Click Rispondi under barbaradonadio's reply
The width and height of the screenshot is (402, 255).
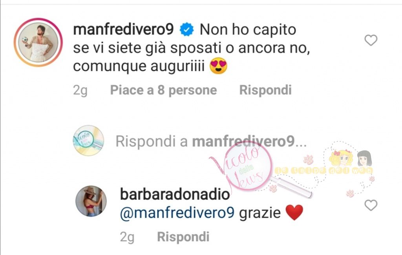pos(183,237)
